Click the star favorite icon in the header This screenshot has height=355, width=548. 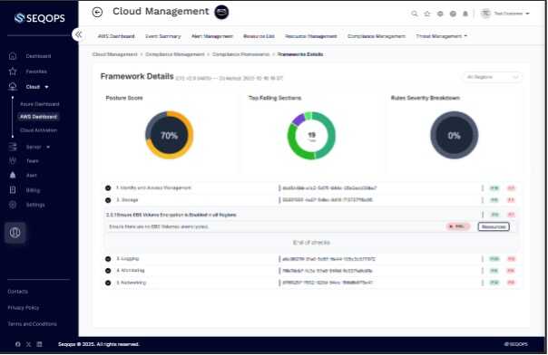tap(427, 14)
